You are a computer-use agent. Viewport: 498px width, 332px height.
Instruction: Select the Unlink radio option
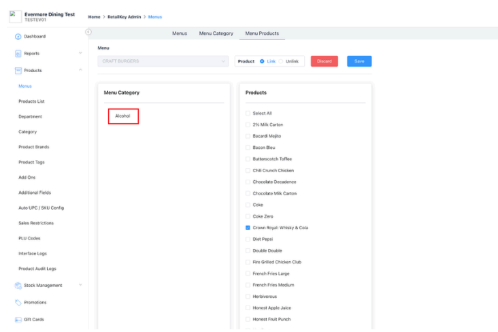pyautogui.click(x=282, y=61)
